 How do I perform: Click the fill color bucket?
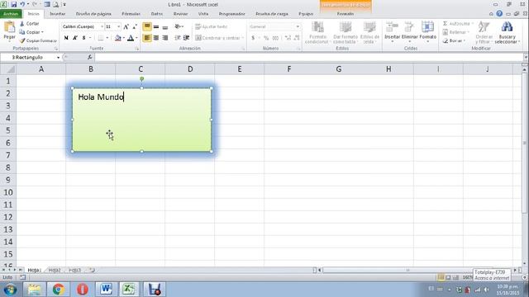click(x=117, y=38)
